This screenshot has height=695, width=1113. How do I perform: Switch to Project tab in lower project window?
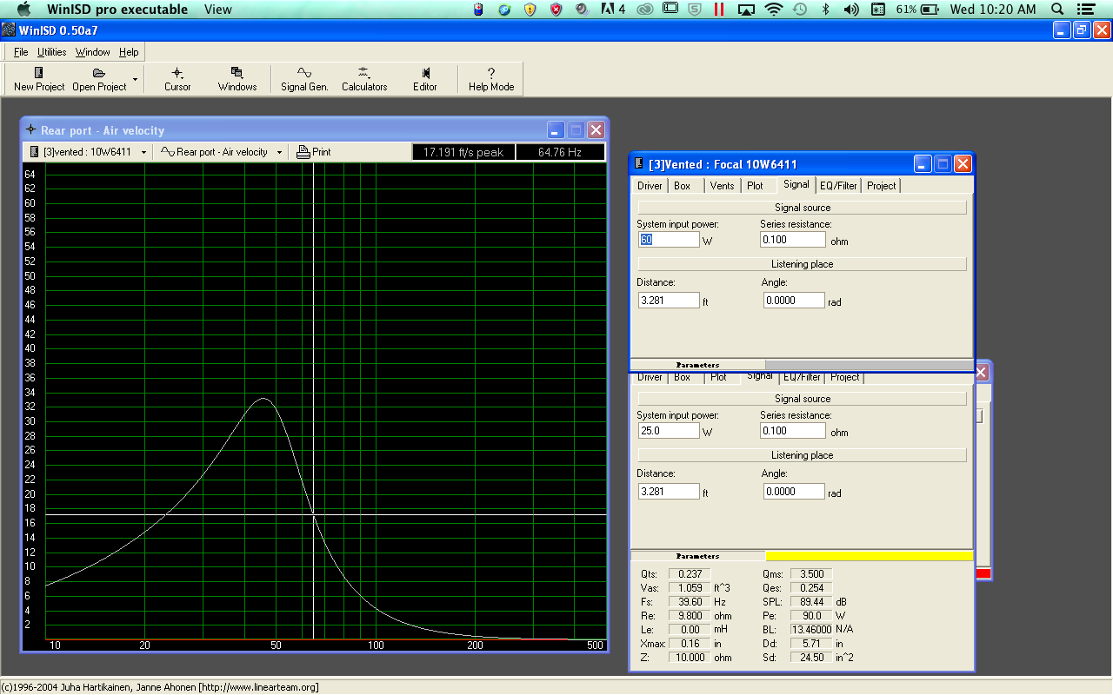click(844, 377)
